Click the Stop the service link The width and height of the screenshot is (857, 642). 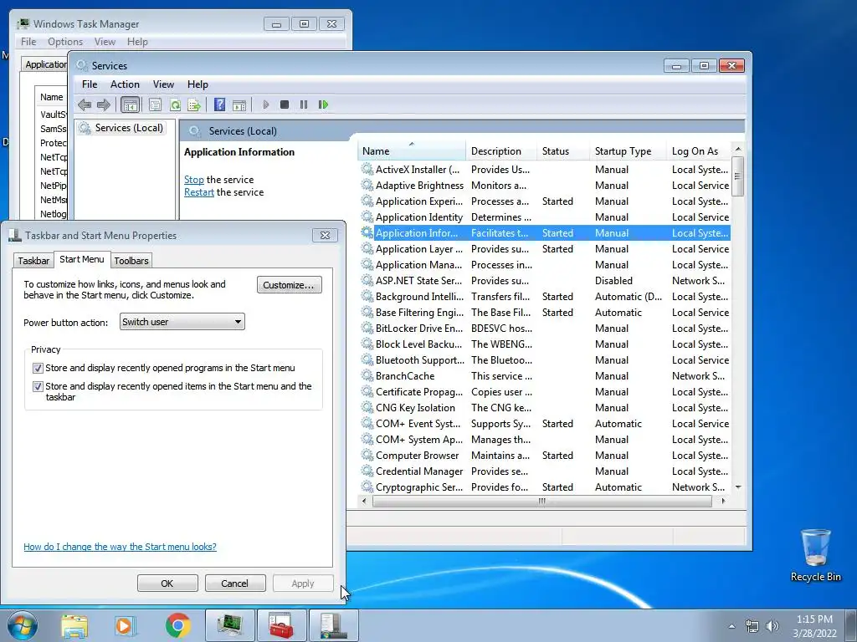(x=194, y=180)
